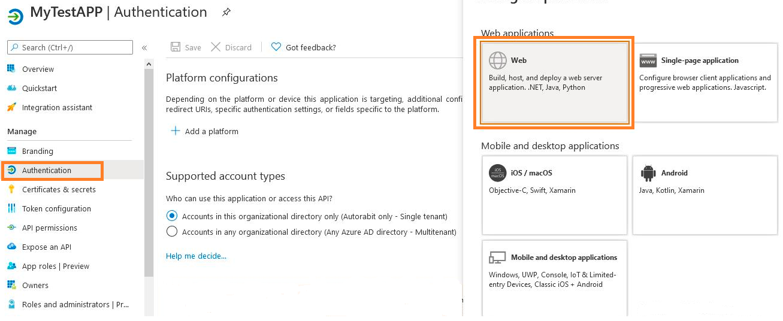Click the MyTestAPP authentication logo icon
The height and width of the screenshot is (321, 783).
click(x=15, y=16)
